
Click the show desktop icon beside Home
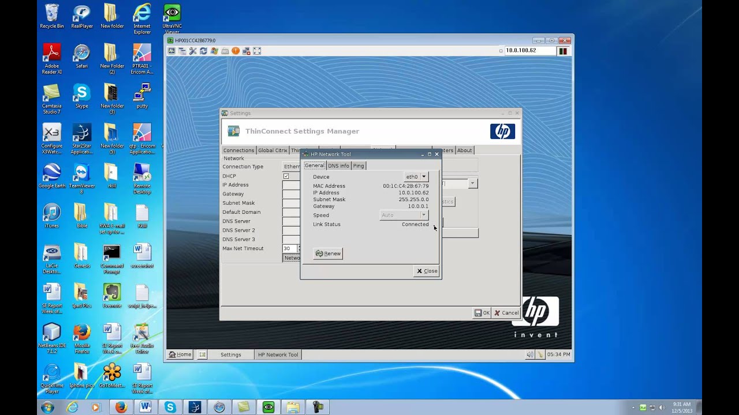pos(203,354)
